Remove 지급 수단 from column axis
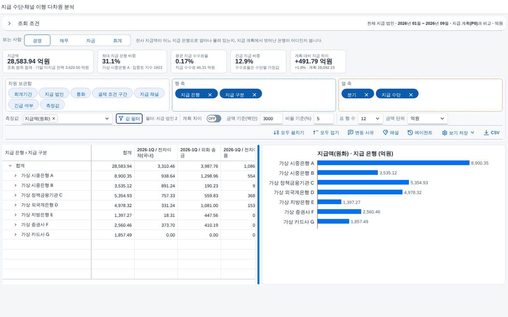Viewport: 508px width, 317px height. [x=411, y=95]
